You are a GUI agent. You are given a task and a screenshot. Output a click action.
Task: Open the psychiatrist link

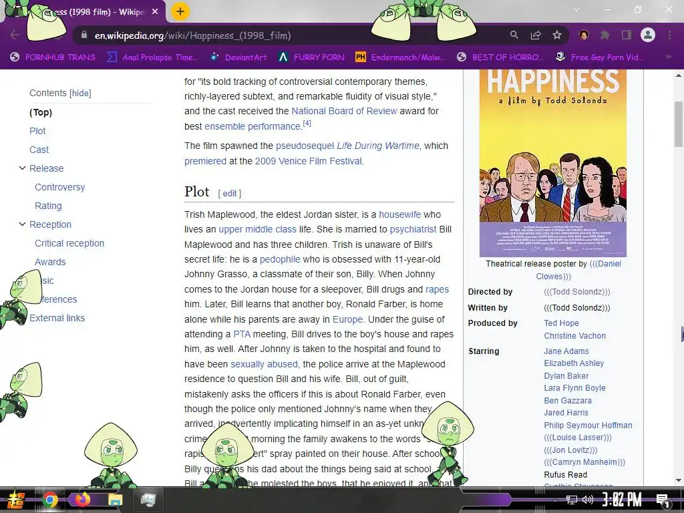pos(413,230)
